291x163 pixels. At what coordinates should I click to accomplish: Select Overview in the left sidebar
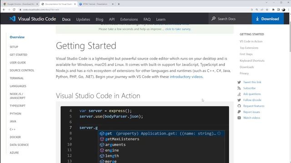[17, 37]
